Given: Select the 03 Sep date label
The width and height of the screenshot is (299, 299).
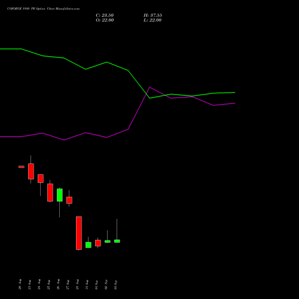Looking at the screenshot, I should [115, 284].
